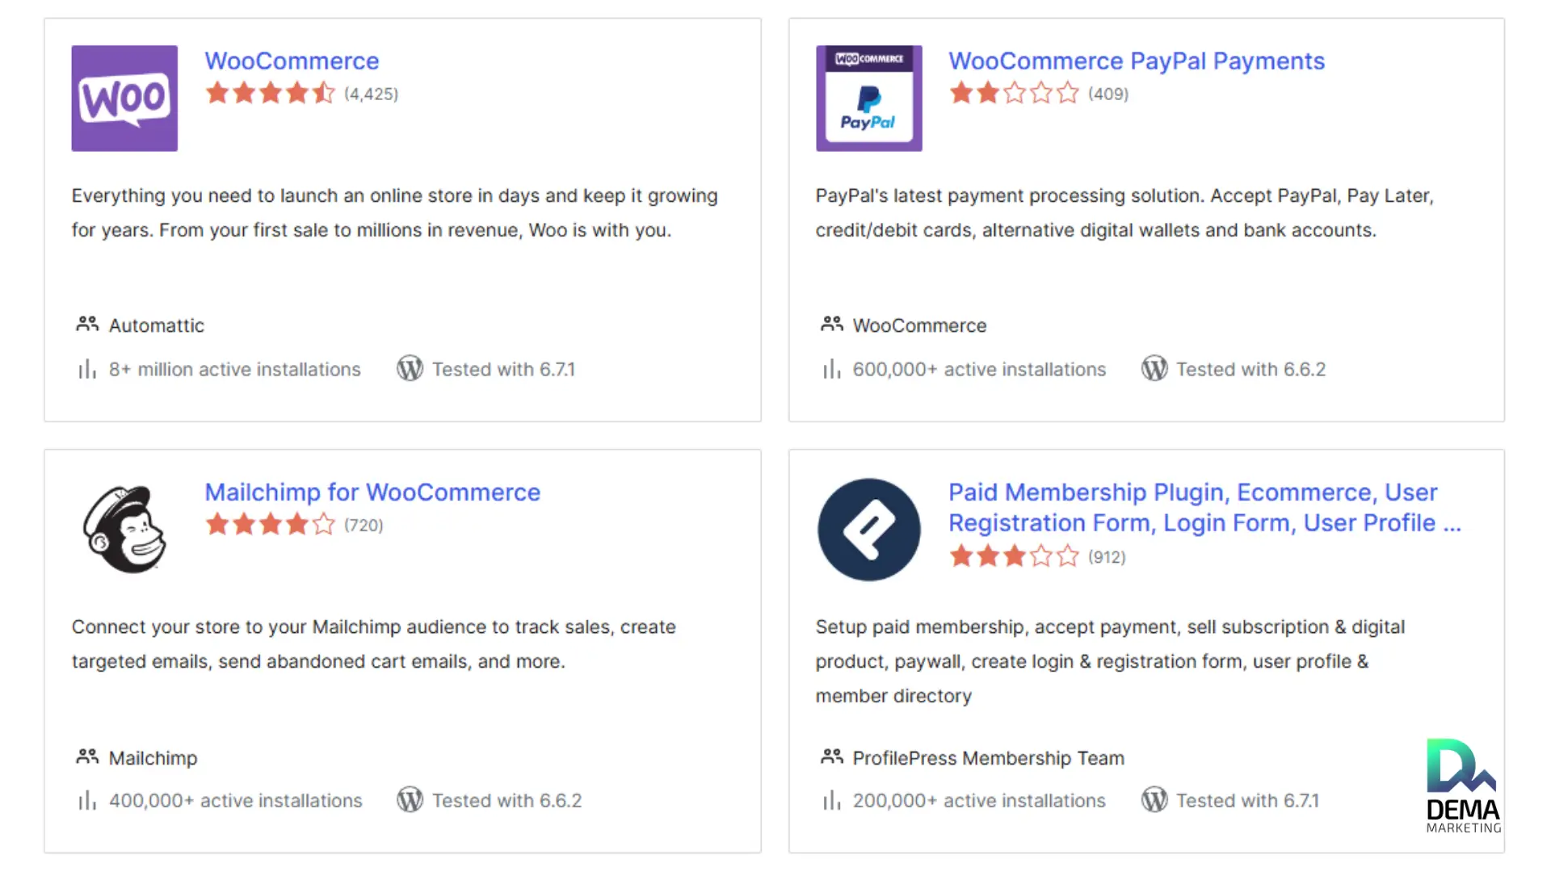Screen dimensions: 1551x872
Task: Open the WooCommerce PayPal Payments title link
Action: click(1137, 61)
